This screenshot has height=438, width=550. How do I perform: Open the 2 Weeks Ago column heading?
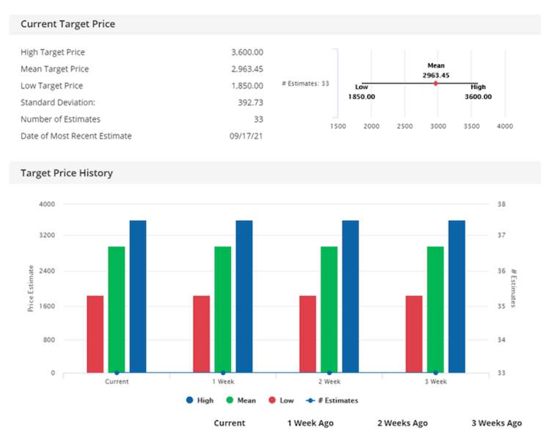403,423
